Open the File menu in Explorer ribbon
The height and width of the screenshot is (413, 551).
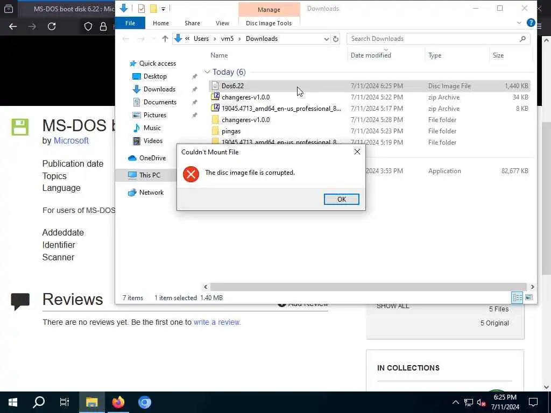coord(130,23)
